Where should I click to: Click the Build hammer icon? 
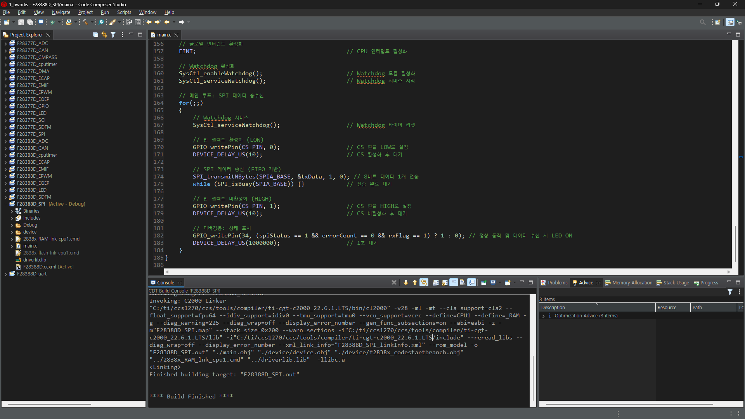[x=85, y=22]
